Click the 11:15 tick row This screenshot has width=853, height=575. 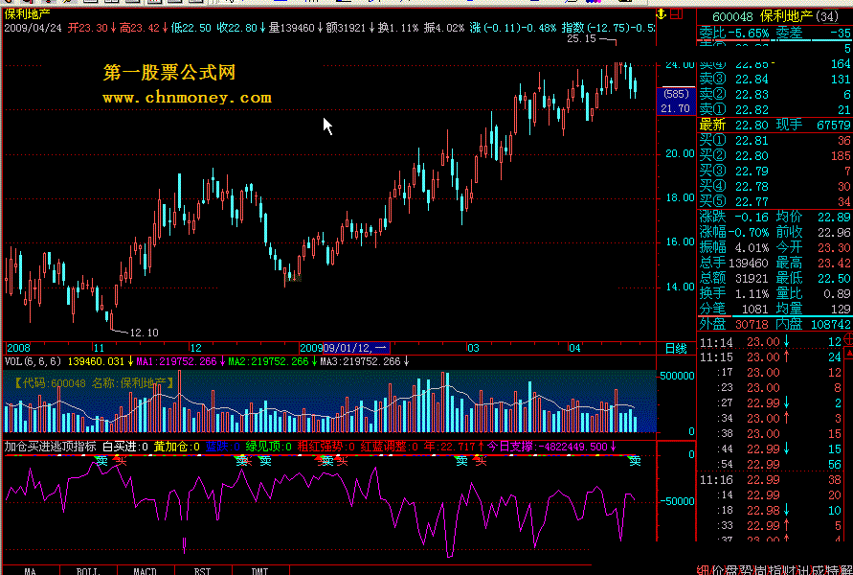[x=771, y=357]
